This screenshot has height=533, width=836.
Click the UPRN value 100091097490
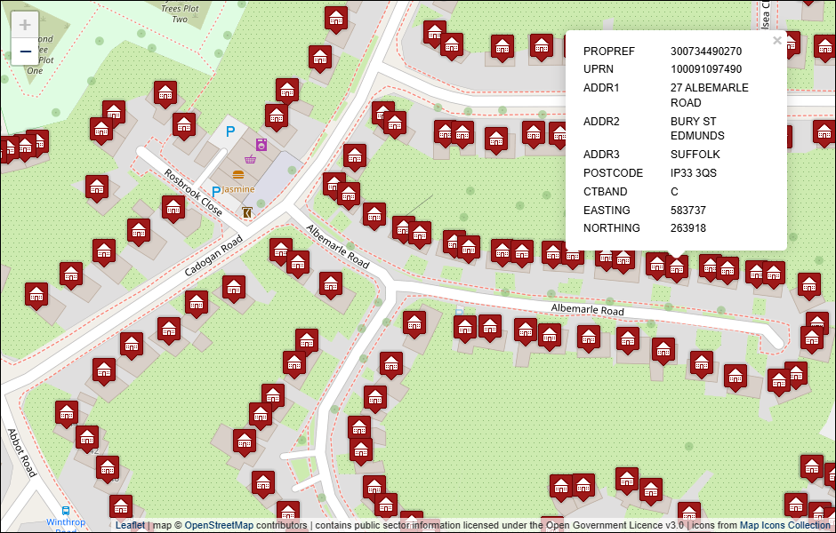click(706, 69)
